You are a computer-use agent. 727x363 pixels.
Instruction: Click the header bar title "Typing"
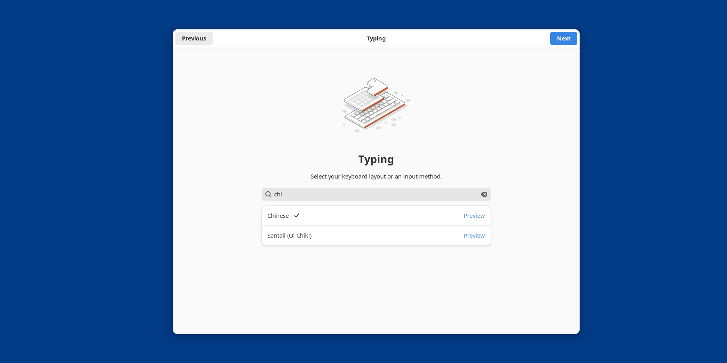click(x=376, y=38)
